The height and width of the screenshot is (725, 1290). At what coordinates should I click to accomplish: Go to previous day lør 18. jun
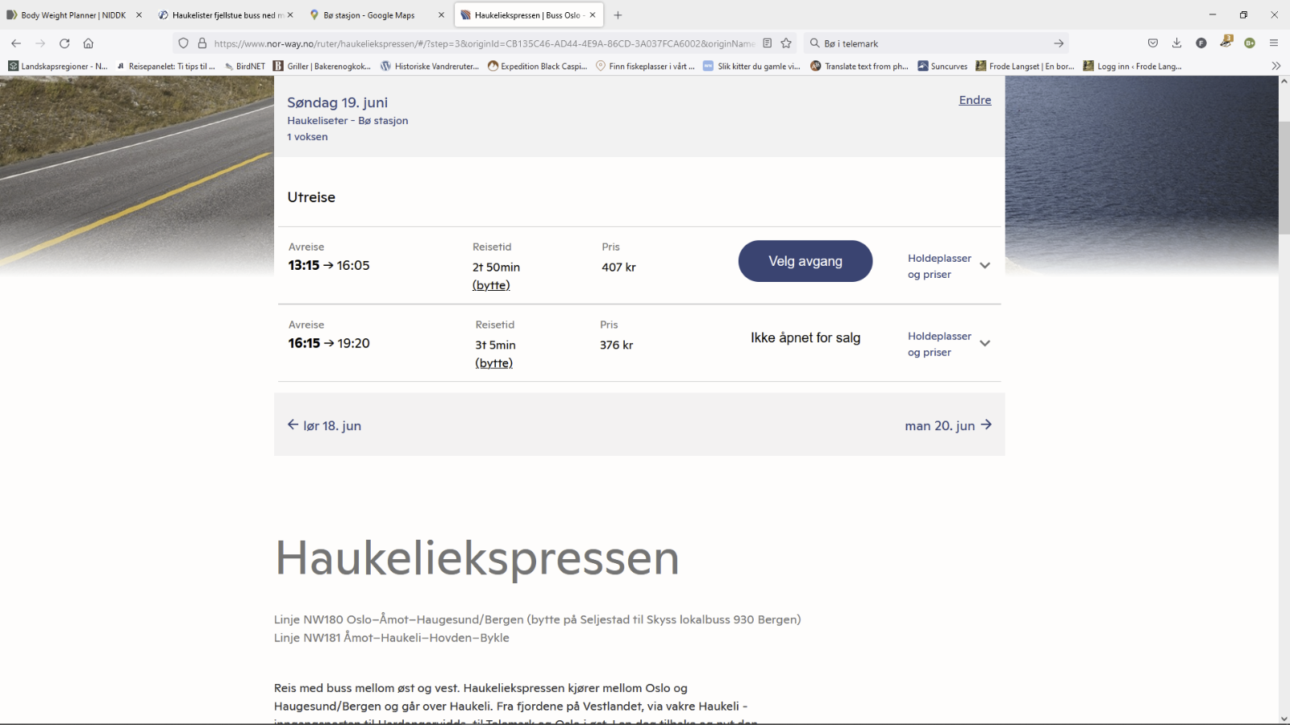click(325, 425)
